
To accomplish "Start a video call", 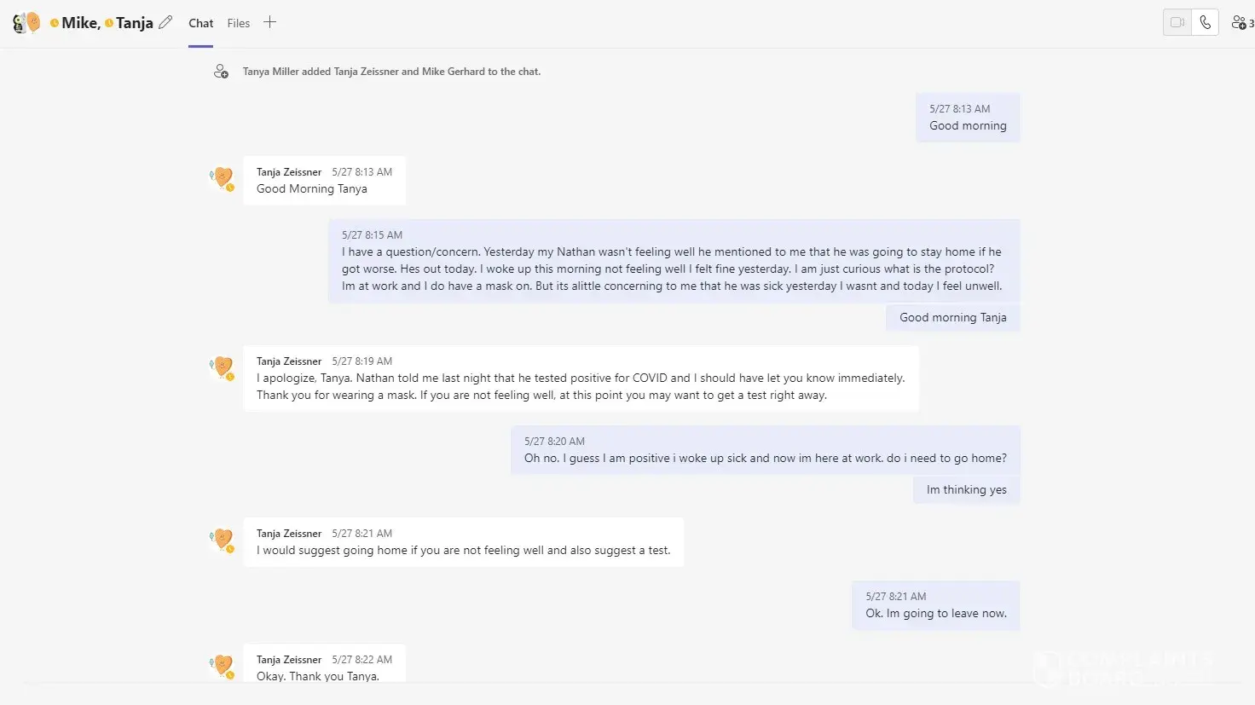I will point(1177,23).
